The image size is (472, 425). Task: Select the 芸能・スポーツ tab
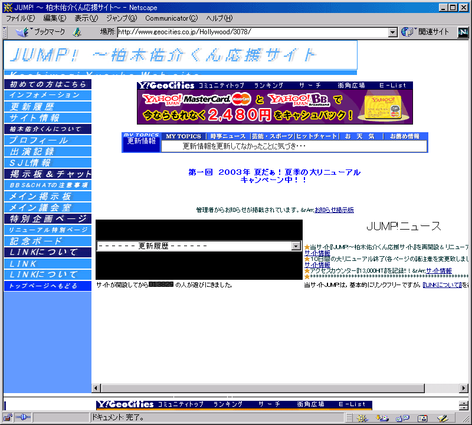tap(272, 136)
